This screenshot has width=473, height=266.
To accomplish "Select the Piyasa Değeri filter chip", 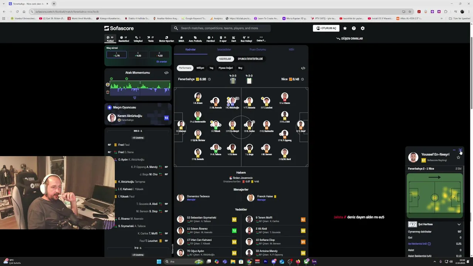I will click(x=225, y=68).
